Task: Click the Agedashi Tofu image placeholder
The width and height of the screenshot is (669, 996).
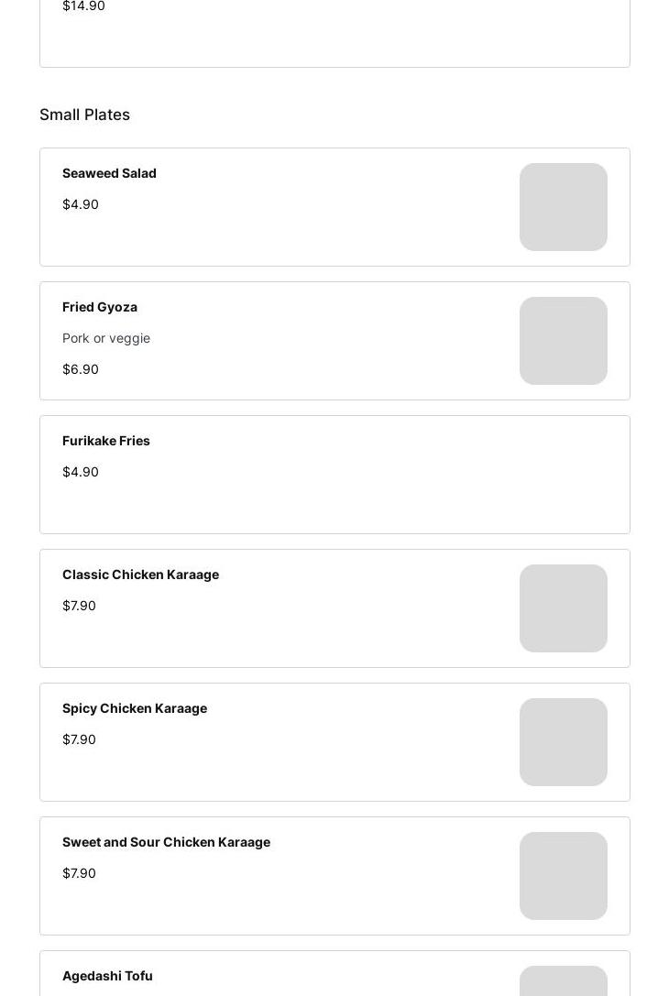Action: click(563, 982)
